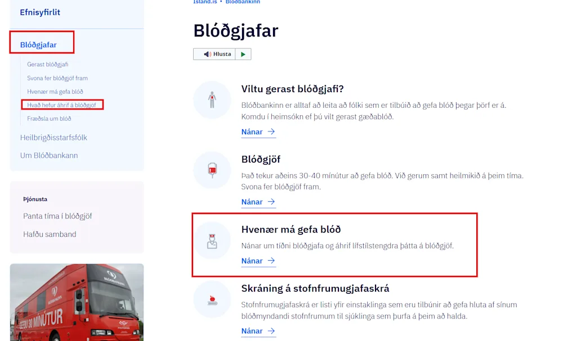Expand Heilbrigðisstarfsfólk in the sidebar
563x341 pixels.
click(x=53, y=138)
